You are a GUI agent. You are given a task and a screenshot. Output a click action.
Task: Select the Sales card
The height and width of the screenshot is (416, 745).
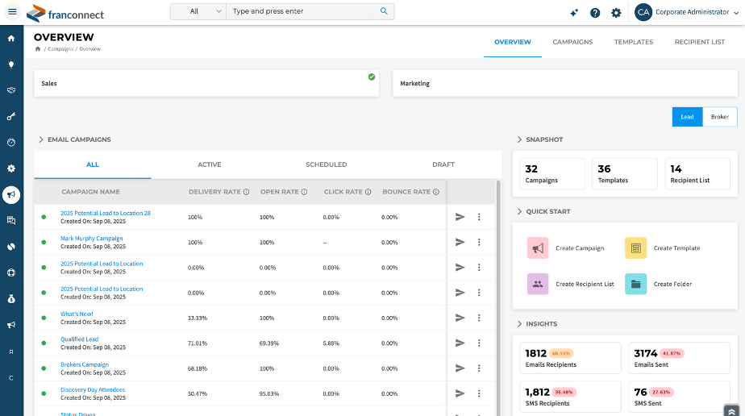tap(206, 83)
